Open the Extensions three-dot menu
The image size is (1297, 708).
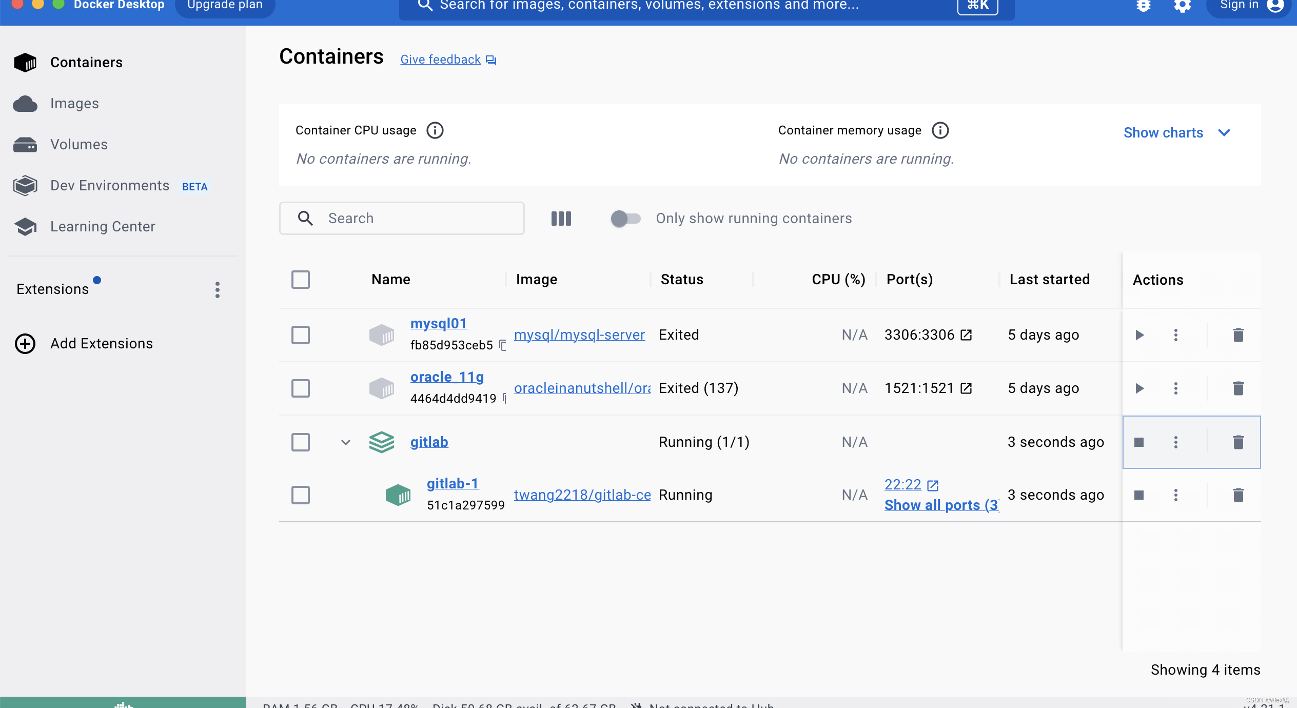218,290
